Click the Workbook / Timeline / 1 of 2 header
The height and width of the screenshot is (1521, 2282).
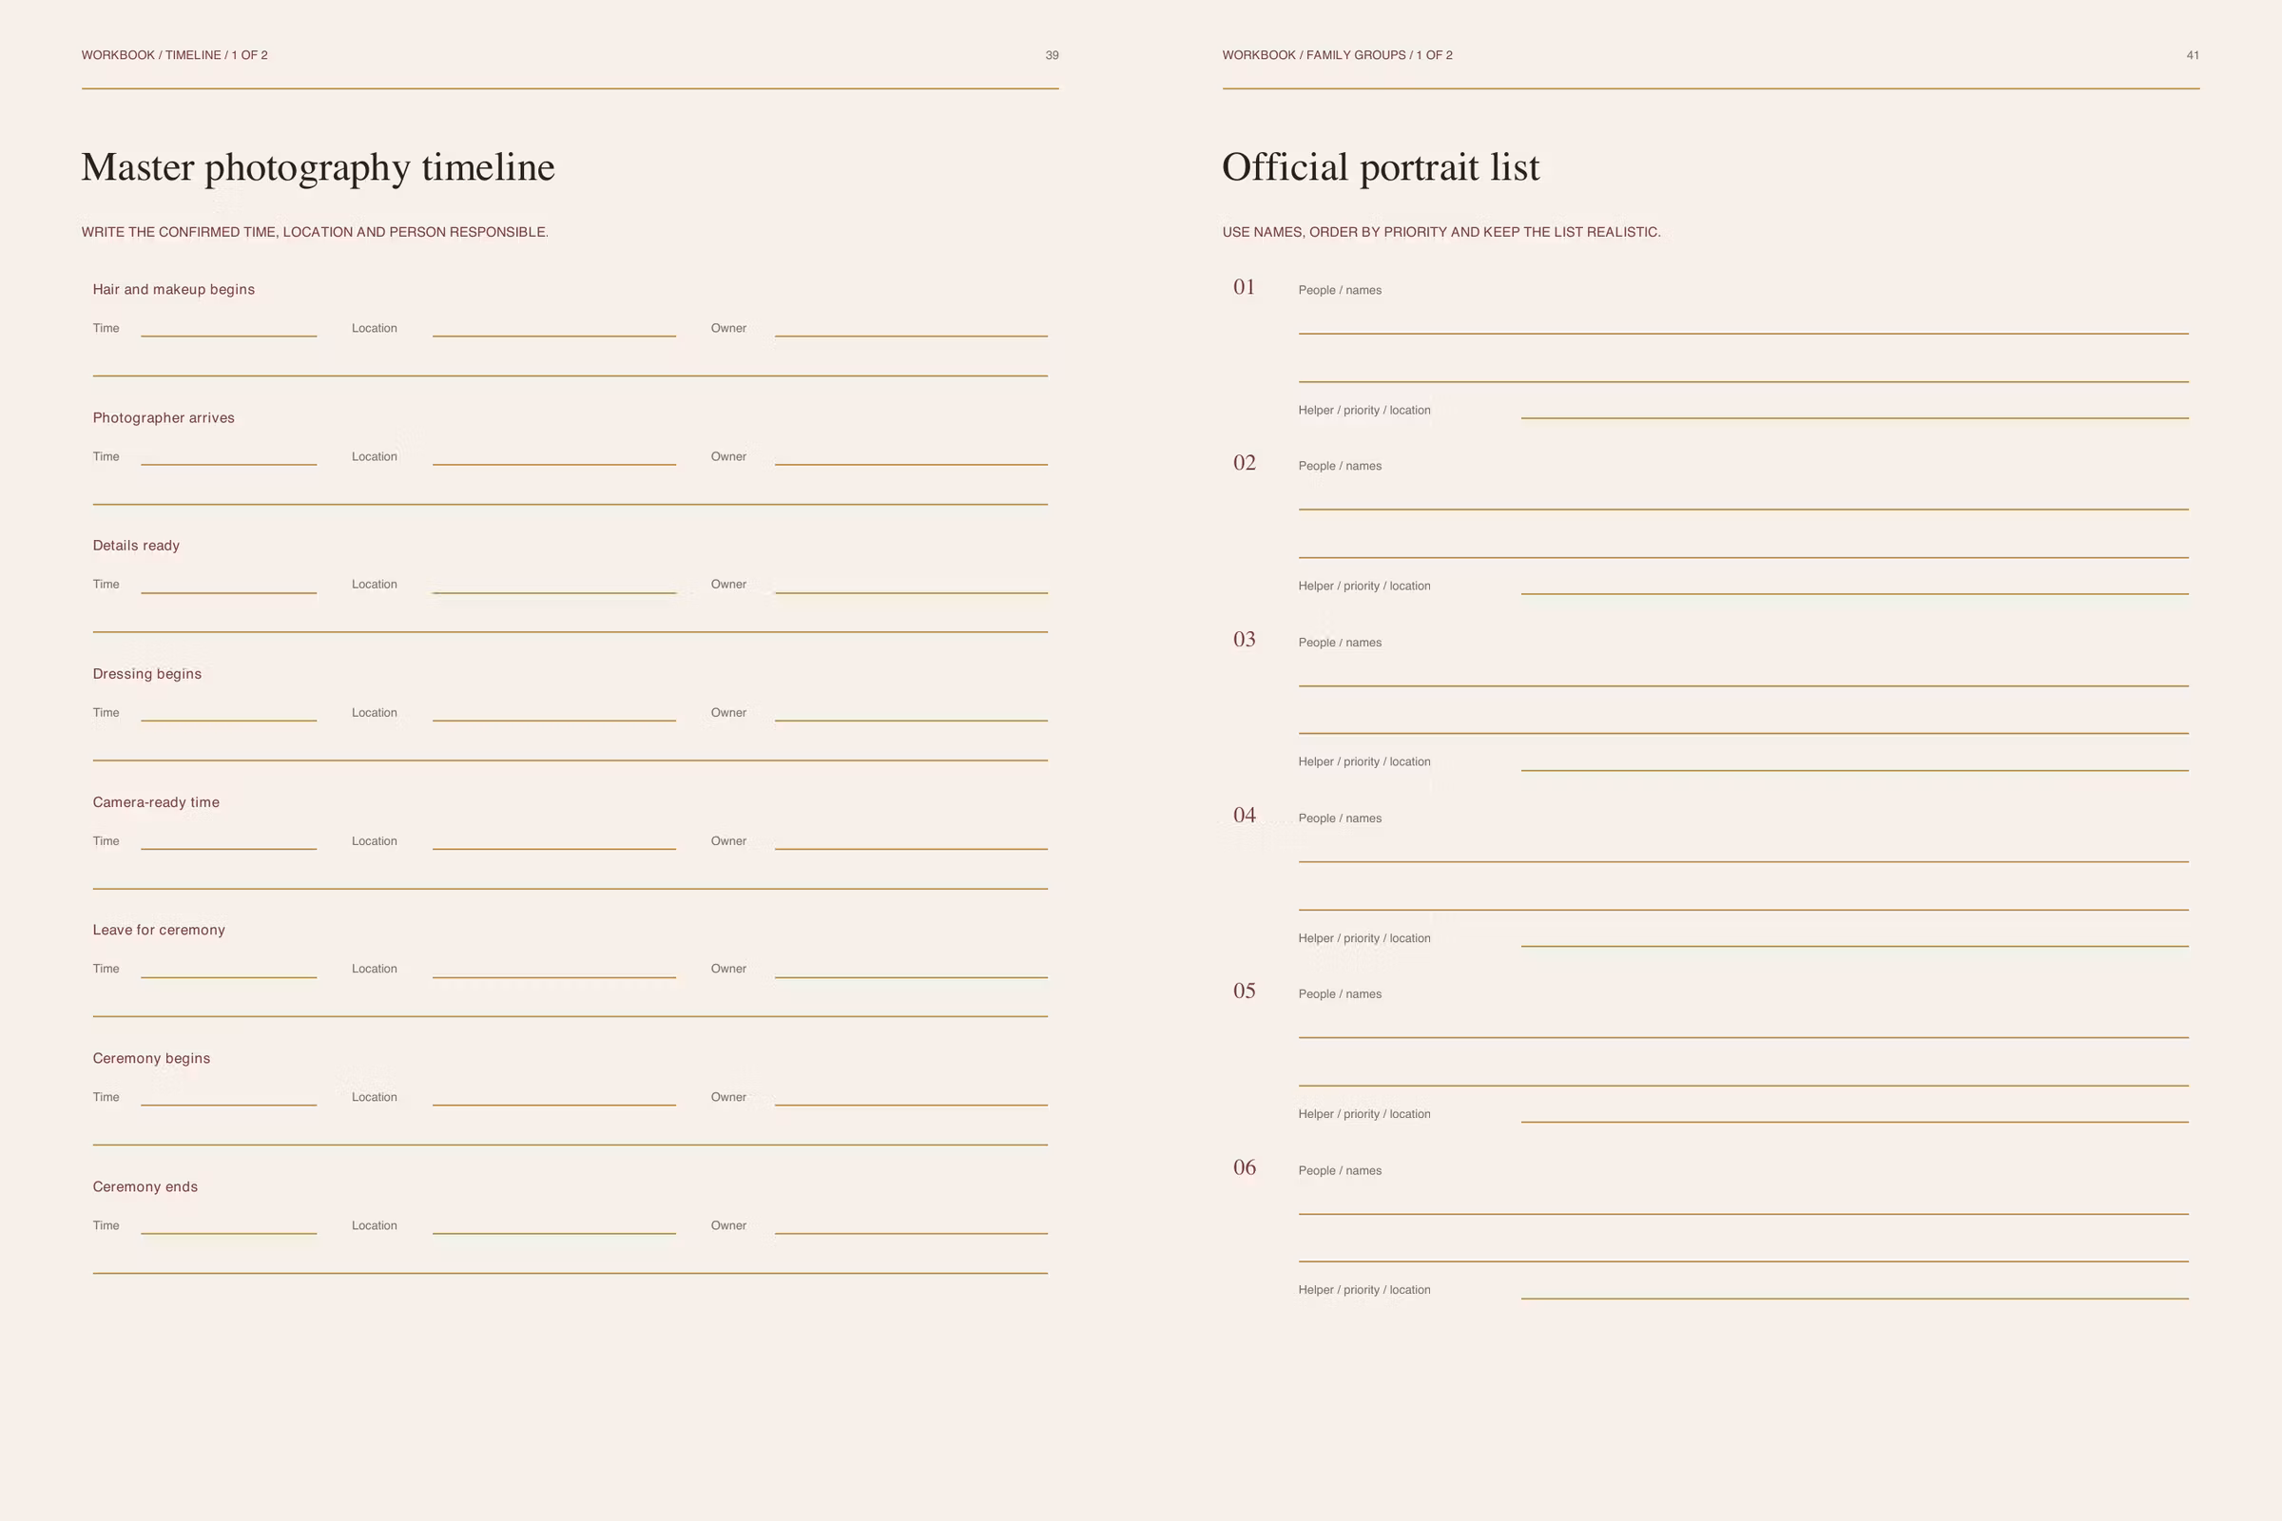pos(175,55)
